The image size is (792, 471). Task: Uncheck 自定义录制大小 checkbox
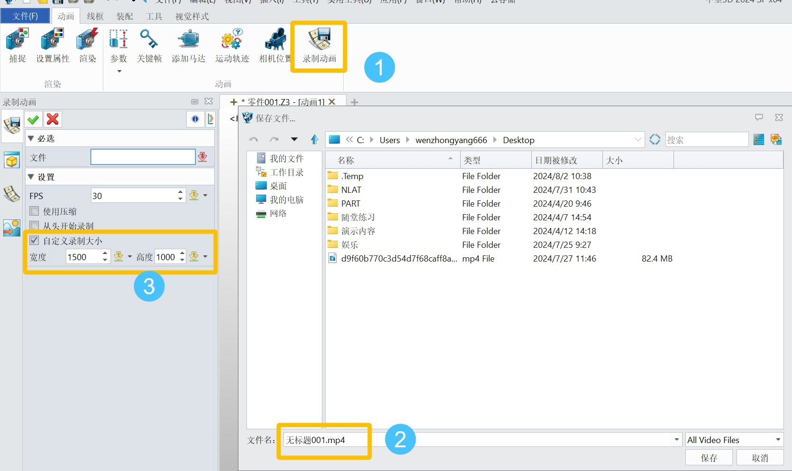[34, 240]
